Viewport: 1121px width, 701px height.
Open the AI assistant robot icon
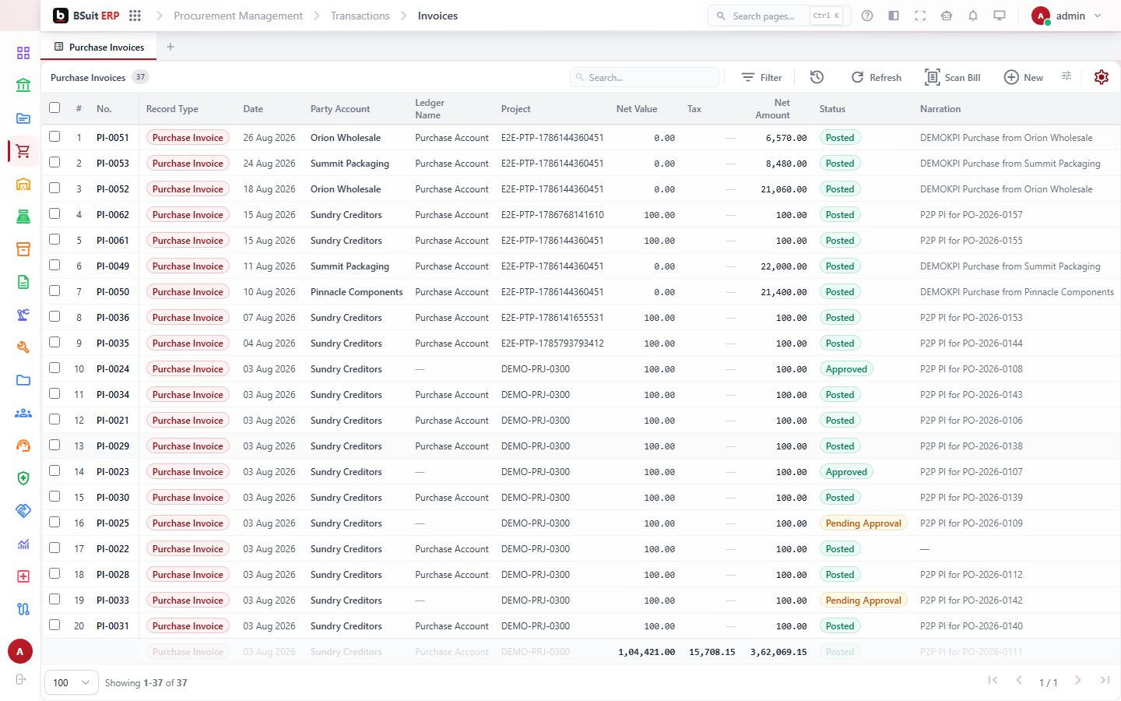pyautogui.click(x=947, y=16)
